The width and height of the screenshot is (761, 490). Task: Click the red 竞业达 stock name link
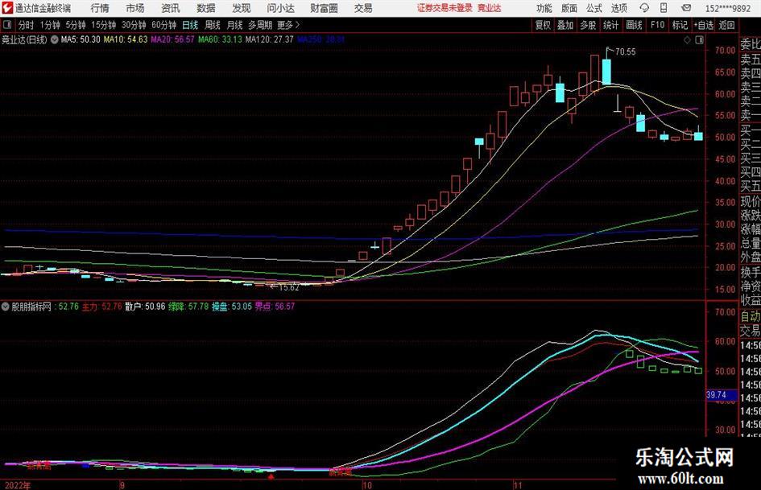[x=490, y=8]
